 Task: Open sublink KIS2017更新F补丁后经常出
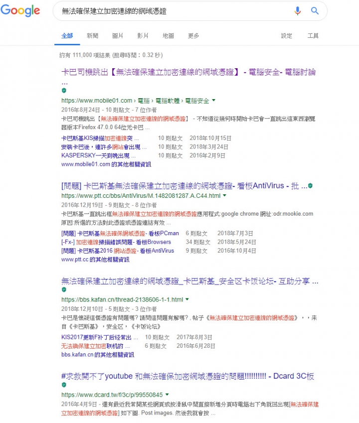[99, 337]
